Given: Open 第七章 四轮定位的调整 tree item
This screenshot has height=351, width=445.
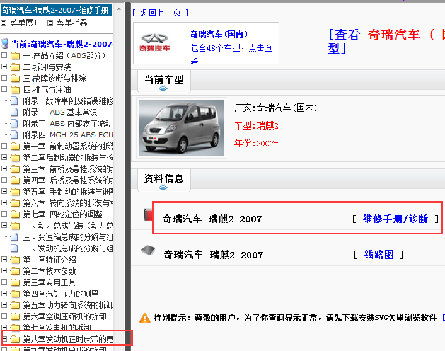Looking at the screenshot, I should tap(62, 214).
